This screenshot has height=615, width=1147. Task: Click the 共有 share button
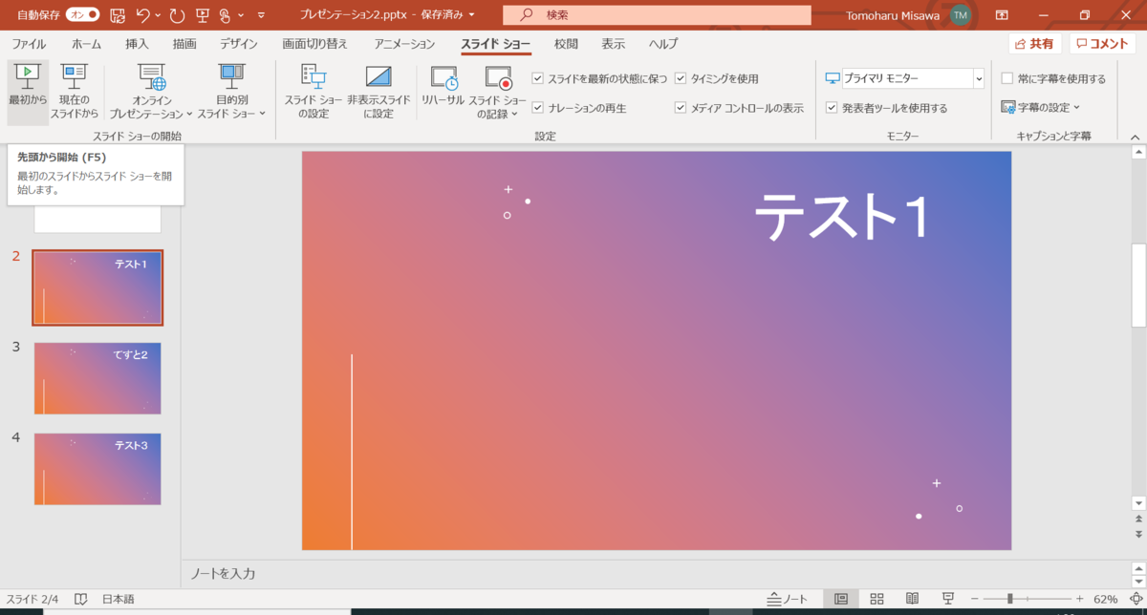pos(1035,44)
